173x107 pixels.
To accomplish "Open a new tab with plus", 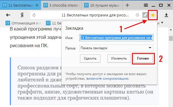I will (x=127, y=5).
